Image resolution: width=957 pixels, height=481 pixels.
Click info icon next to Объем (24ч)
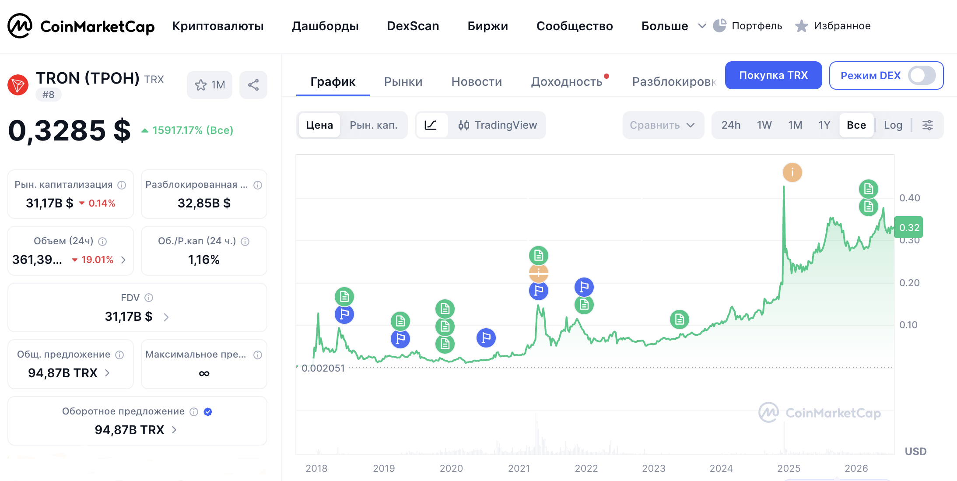click(x=102, y=242)
